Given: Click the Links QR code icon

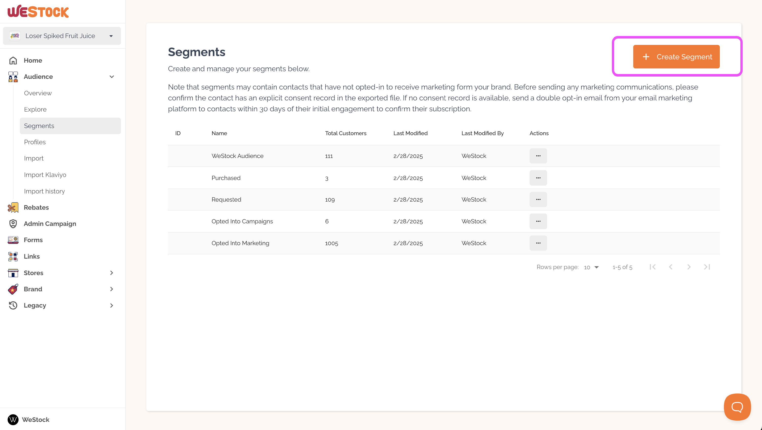Looking at the screenshot, I should [x=13, y=256].
